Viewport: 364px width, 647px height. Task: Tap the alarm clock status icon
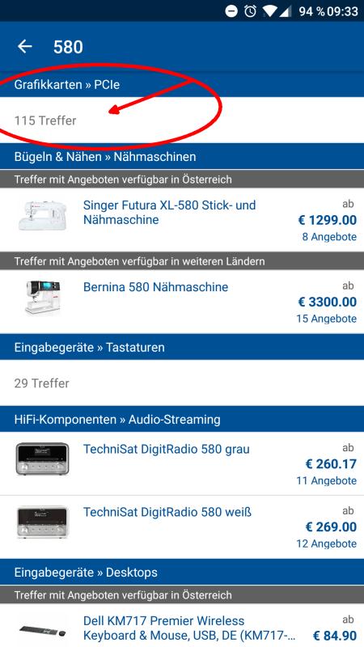click(250, 11)
